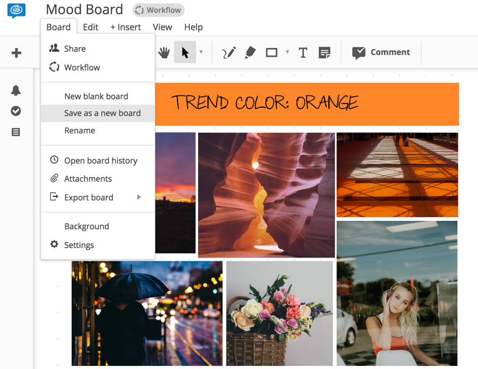
Task: Open the outline list icon in sidebar
Action: (16, 132)
